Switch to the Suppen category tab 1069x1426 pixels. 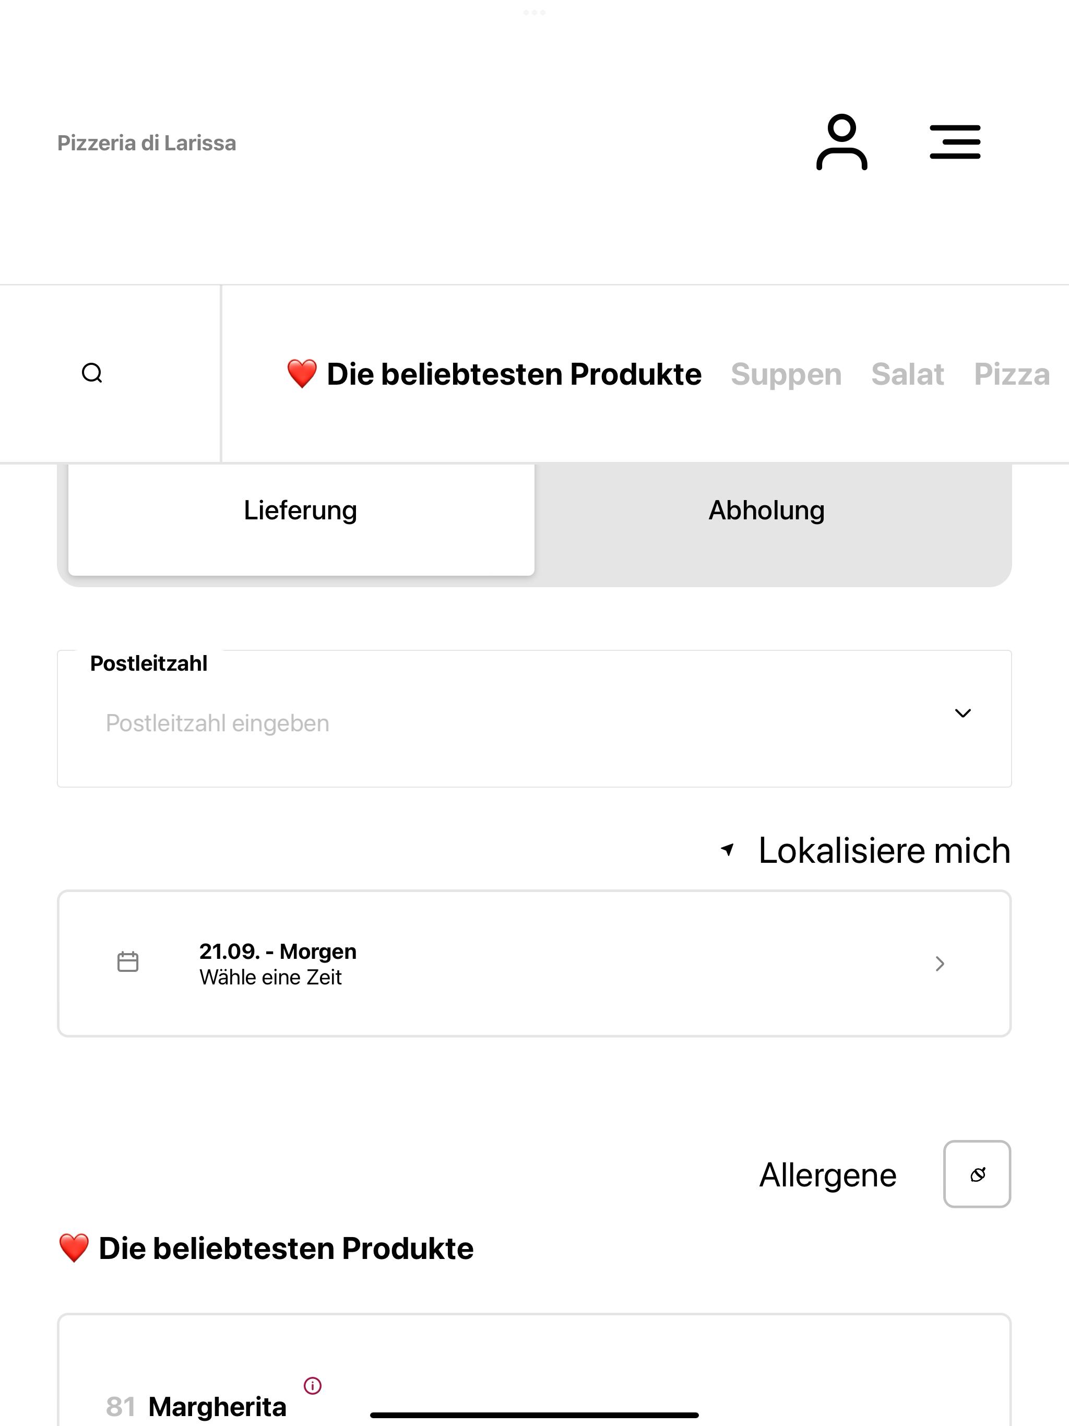[786, 375]
